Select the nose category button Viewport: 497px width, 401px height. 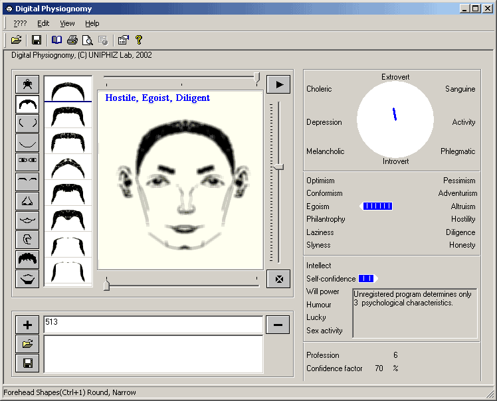tap(27, 201)
